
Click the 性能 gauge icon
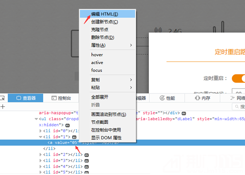162,98
